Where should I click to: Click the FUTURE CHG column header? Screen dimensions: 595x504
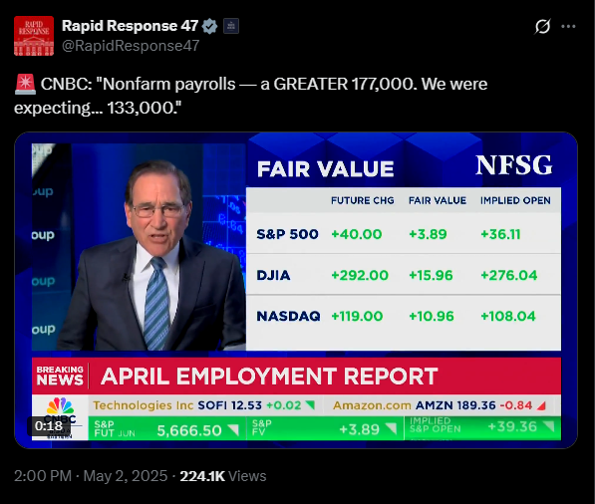tap(363, 200)
